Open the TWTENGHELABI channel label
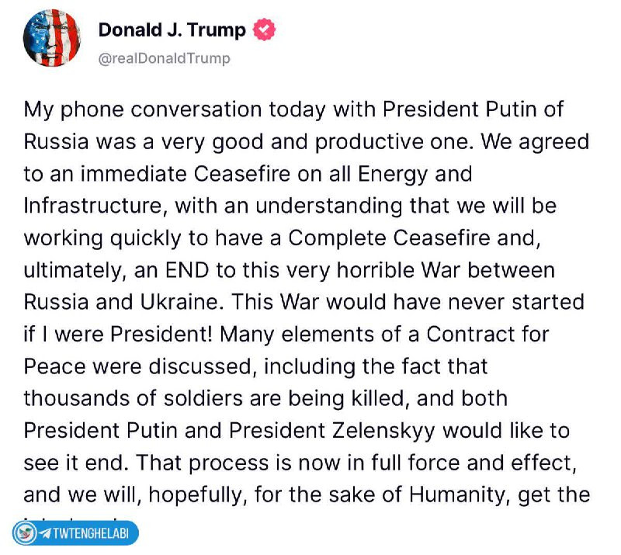 coord(91,533)
